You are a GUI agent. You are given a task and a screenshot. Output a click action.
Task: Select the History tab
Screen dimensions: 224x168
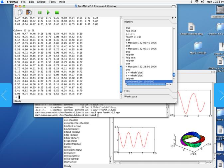coord(129,22)
